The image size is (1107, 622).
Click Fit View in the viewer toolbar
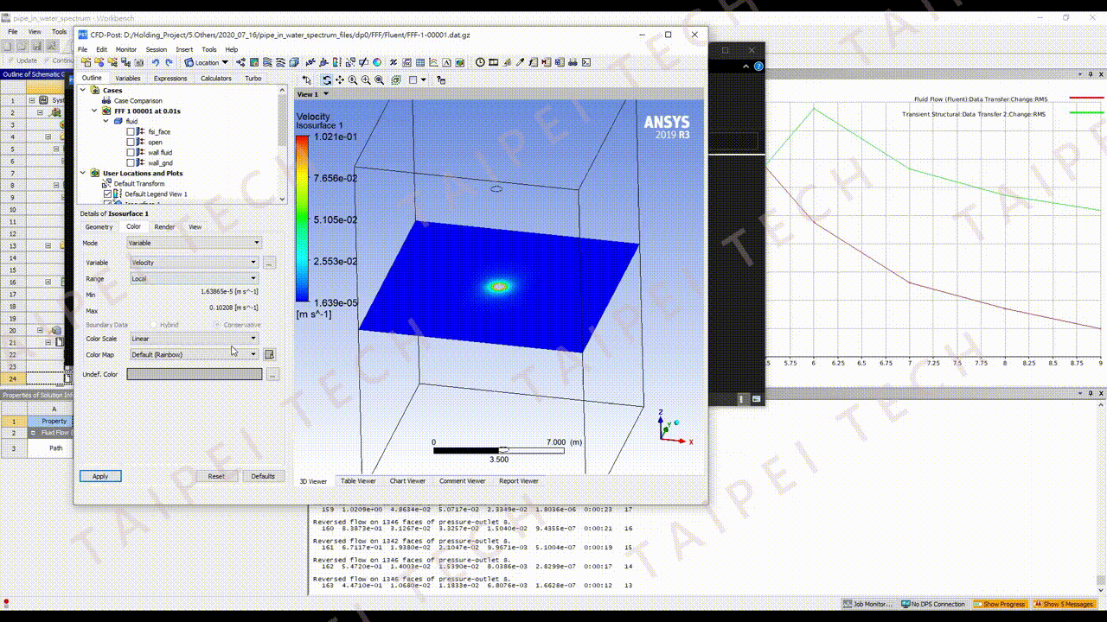[379, 79]
